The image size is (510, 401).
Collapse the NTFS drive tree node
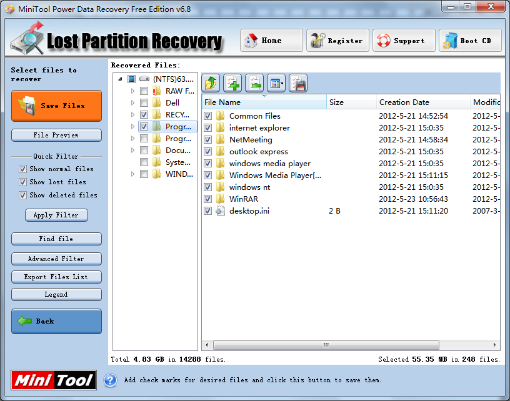121,79
